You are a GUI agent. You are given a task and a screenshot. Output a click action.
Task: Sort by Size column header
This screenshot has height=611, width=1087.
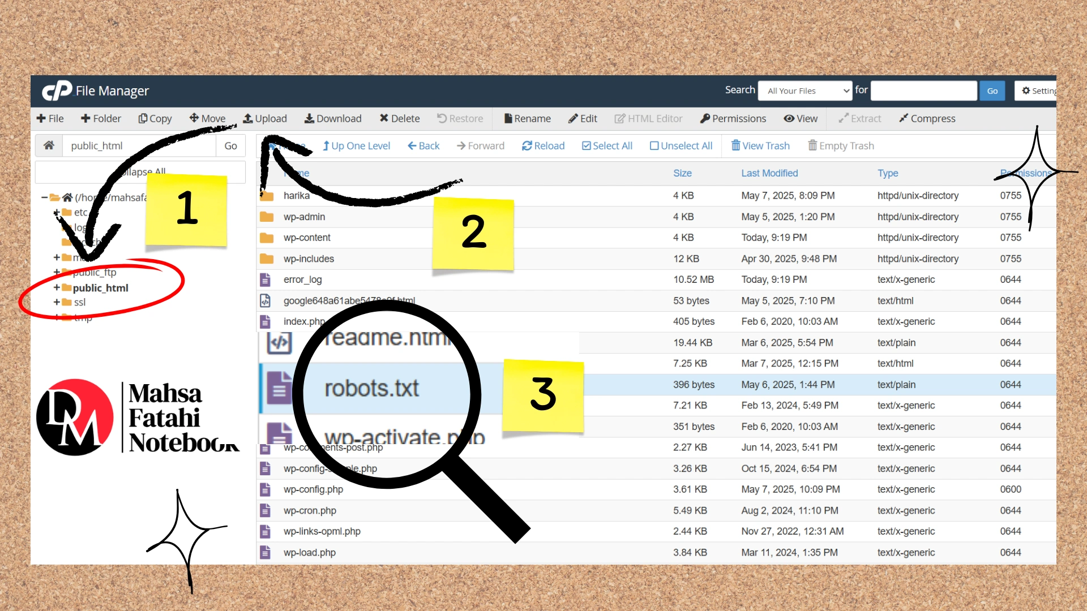point(682,173)
